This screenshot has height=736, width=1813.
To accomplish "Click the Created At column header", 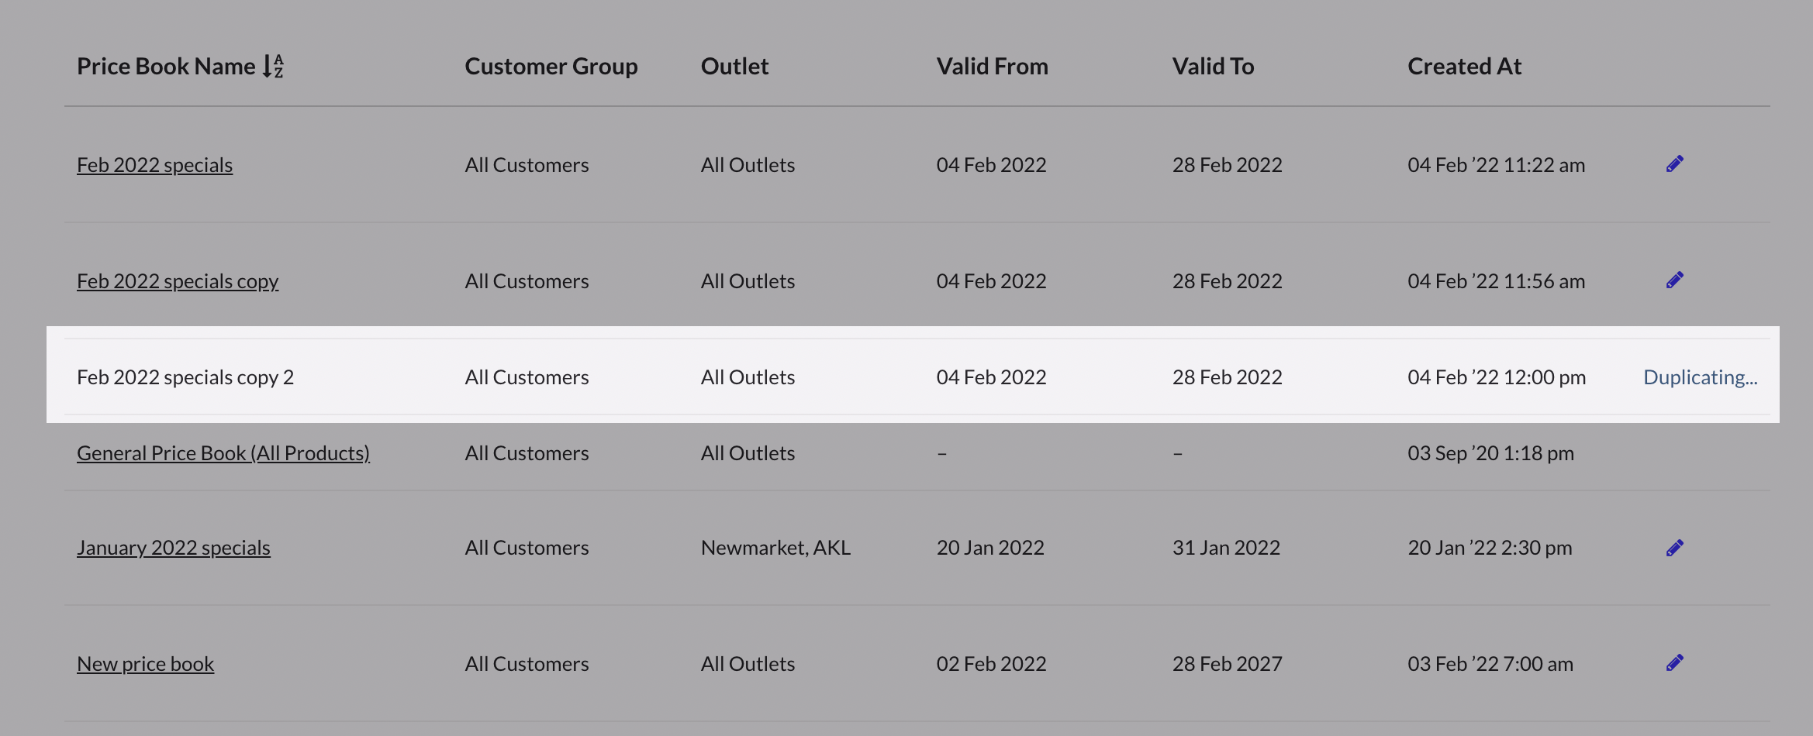I will [1464, 67].
